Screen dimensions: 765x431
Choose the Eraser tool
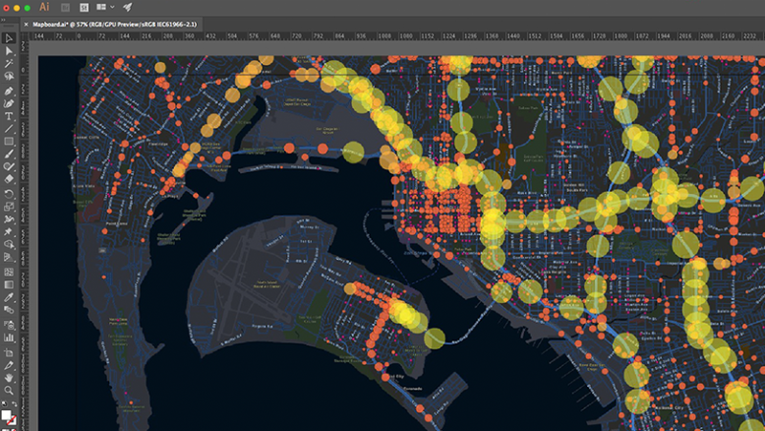pos(9,179)
